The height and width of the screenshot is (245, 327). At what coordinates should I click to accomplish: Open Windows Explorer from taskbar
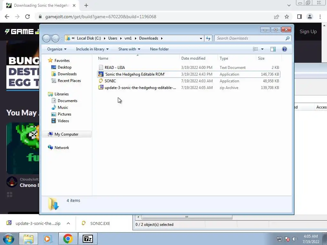click(28, 239)
